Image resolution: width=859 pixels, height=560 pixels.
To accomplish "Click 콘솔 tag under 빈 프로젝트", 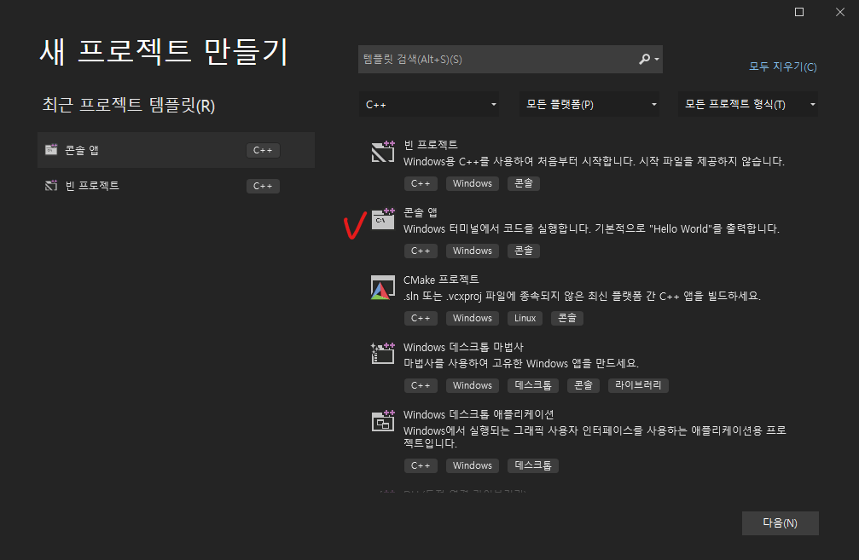I will (524, 183).
